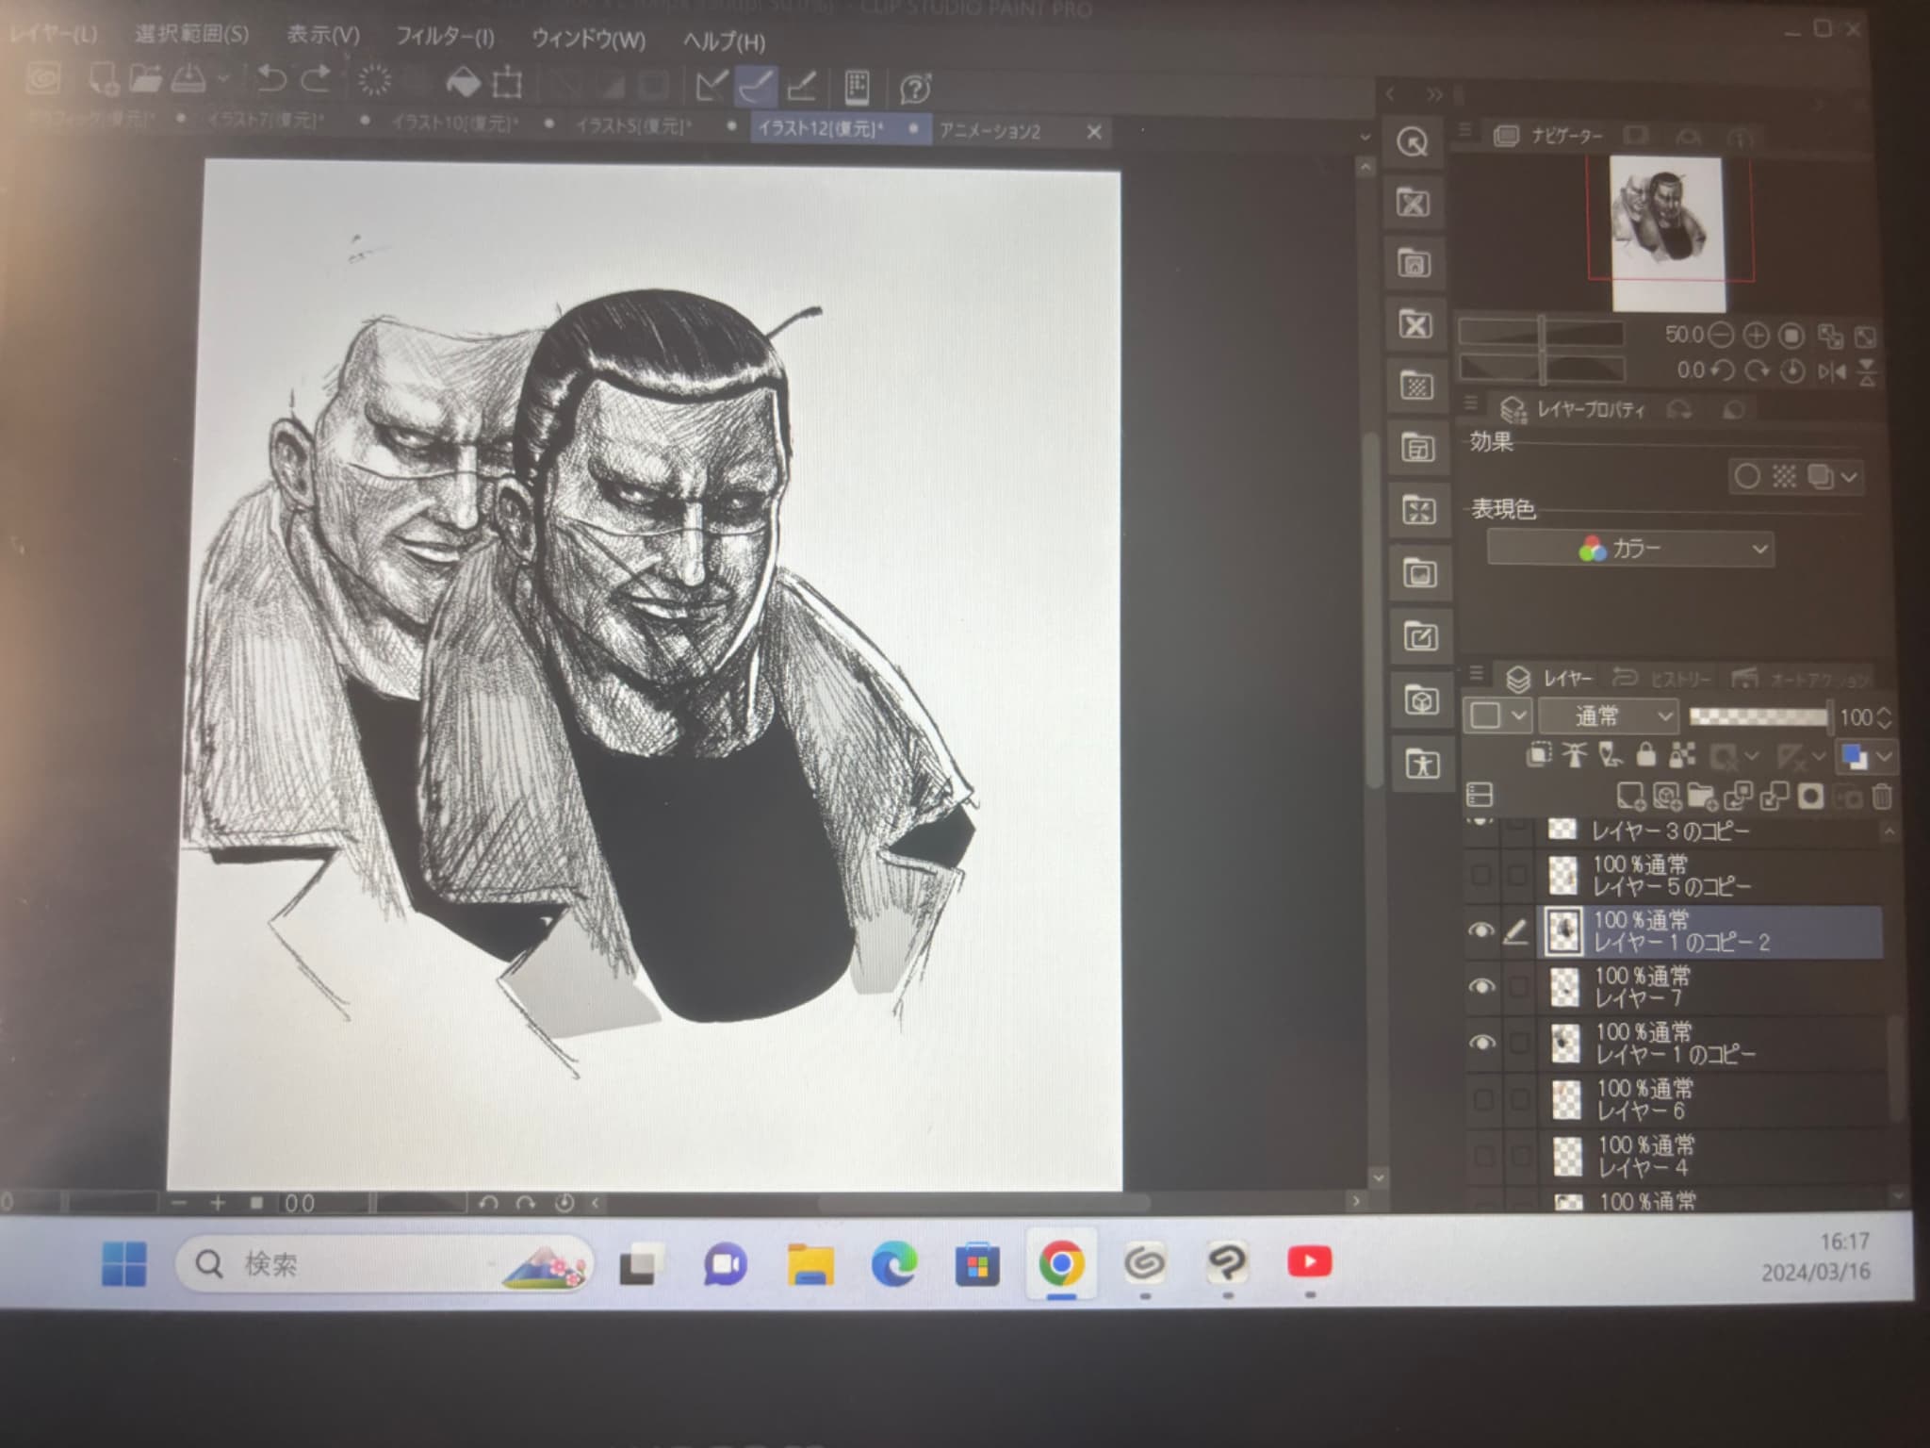This screenshot has width=1930, height=1448.
Task: Click the Create layer folder icon
Action: 1702,798
